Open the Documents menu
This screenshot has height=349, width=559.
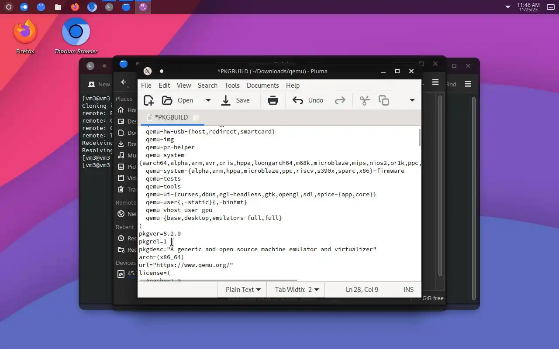point(262,85)
